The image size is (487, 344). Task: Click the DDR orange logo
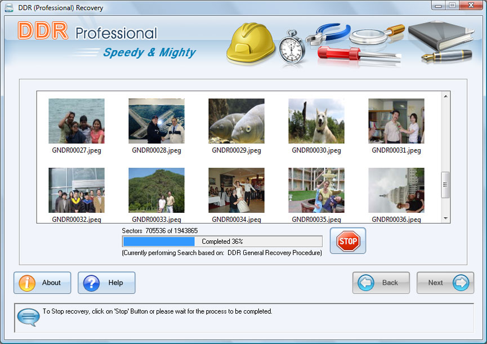pyautogui.click(x=43, y=31)
